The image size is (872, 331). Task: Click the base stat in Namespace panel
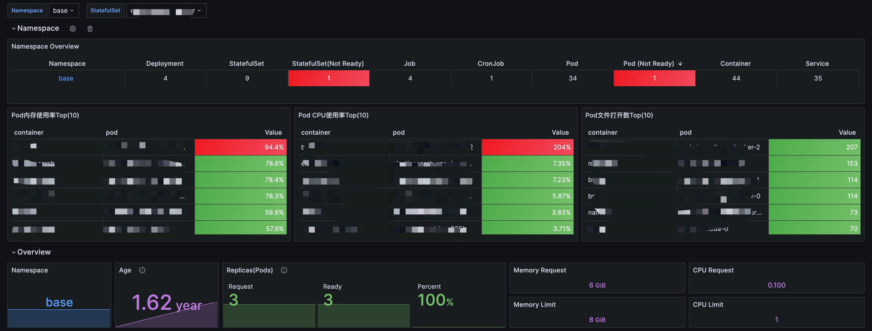tap(59, 302)
